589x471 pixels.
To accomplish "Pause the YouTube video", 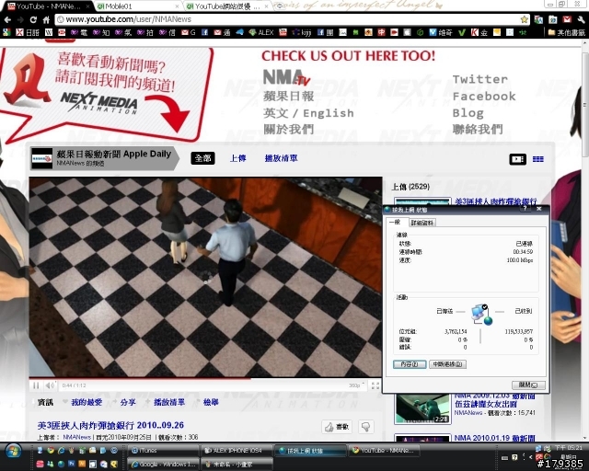I will click(36, 385).
